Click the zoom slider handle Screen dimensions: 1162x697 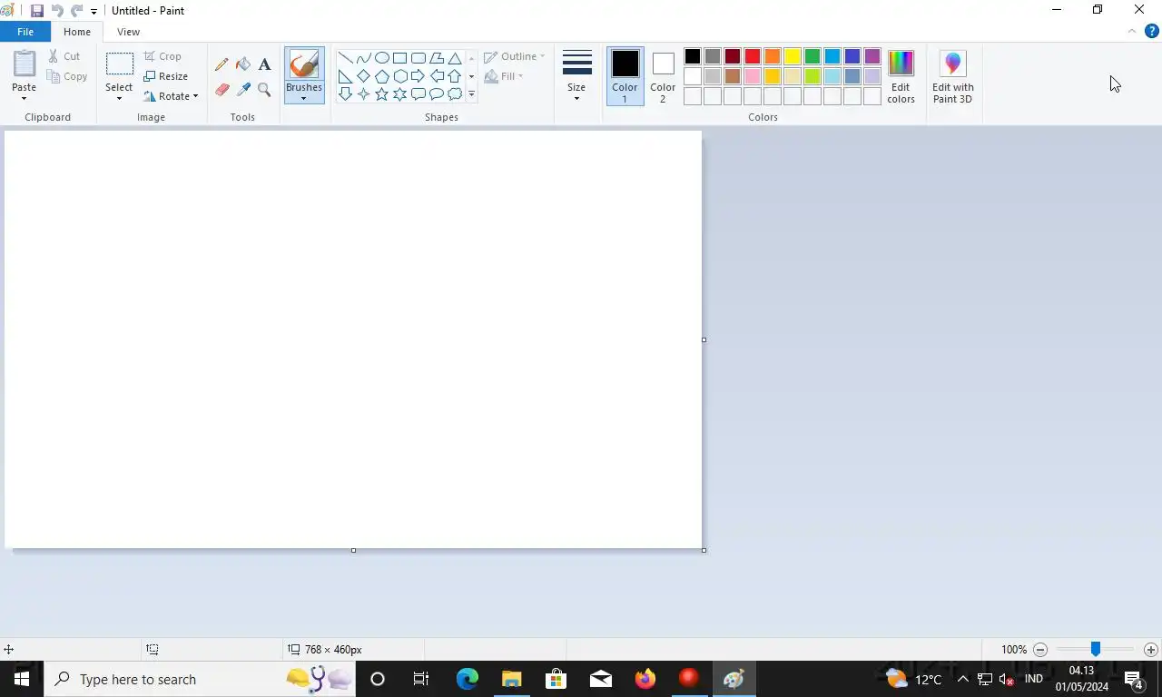pos(1096,649)
